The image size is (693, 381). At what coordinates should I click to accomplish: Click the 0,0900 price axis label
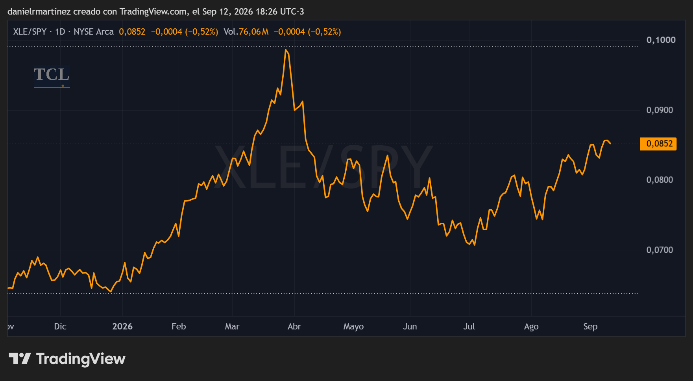660,110
